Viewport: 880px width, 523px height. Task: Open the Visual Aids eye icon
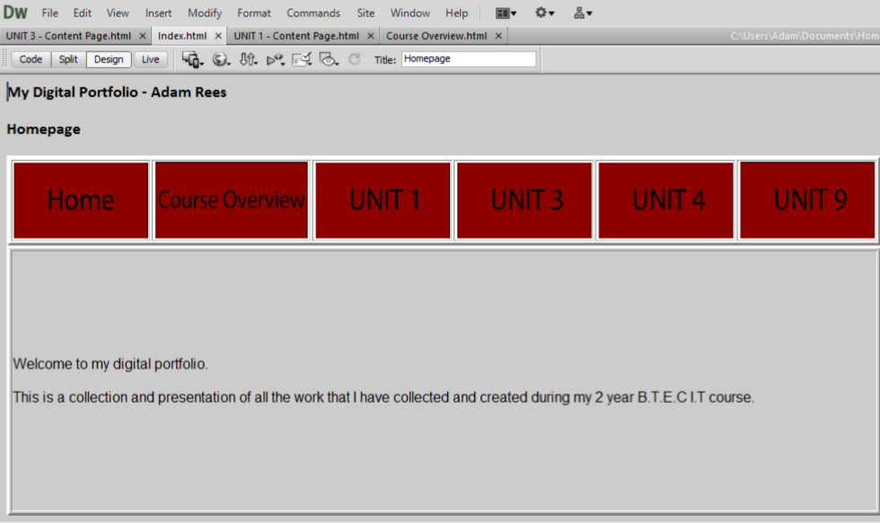tap(329, 59)
